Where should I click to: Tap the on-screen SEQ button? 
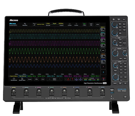click(97, 24)
